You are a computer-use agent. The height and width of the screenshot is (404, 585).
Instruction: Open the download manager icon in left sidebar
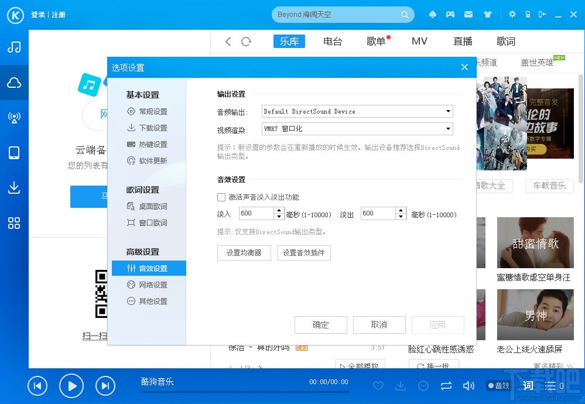point(14,187)
